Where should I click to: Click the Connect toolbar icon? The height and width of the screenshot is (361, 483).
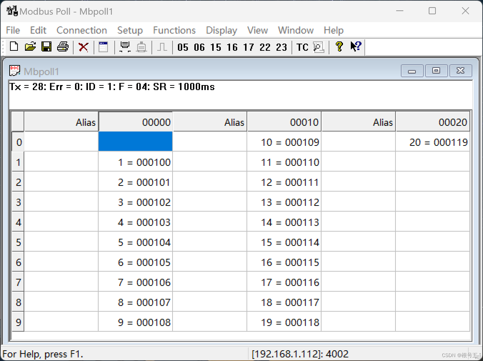pos(125,47)
